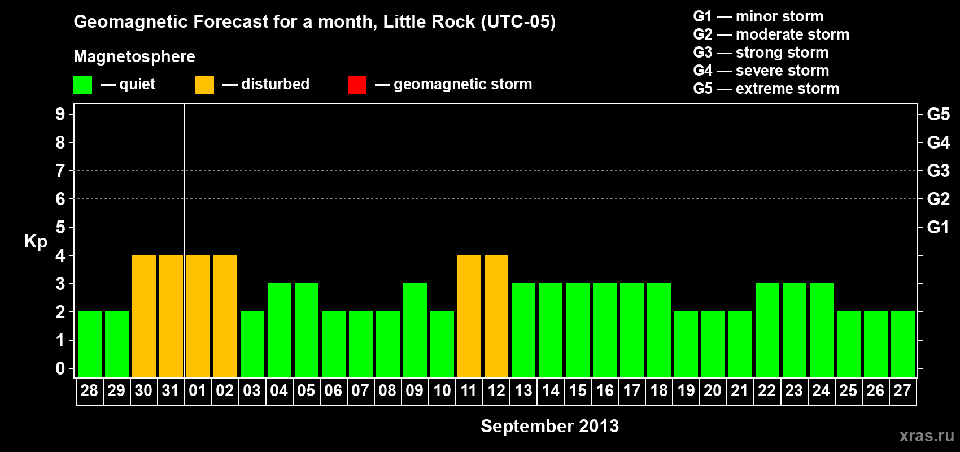
Task: Select the "G1 — minor storm" legend line
Action: [758, 16]
